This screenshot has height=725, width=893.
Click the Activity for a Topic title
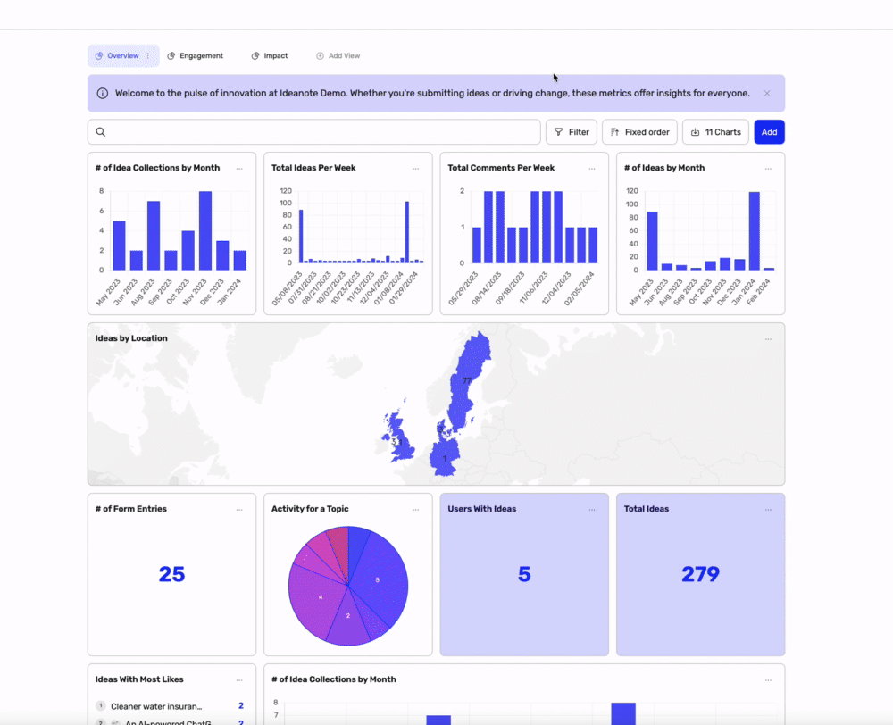[310, 509]
